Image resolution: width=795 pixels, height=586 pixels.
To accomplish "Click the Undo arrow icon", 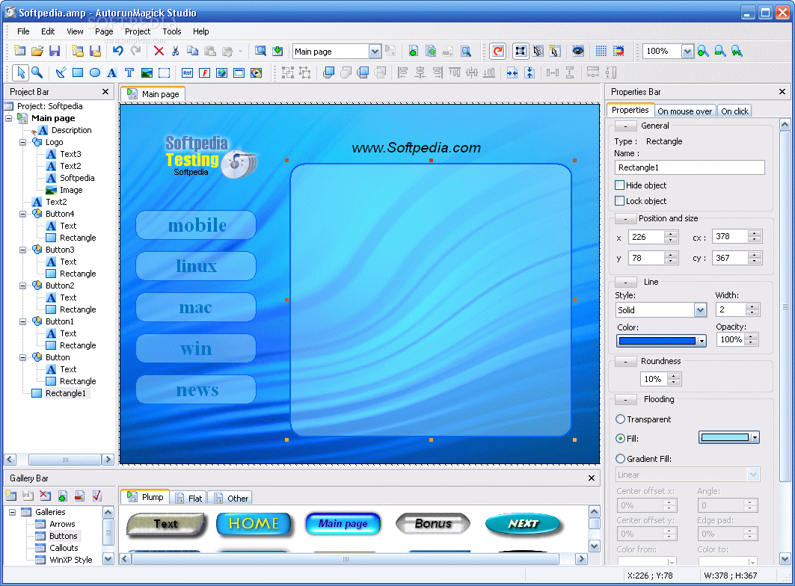I will point(118,51).
